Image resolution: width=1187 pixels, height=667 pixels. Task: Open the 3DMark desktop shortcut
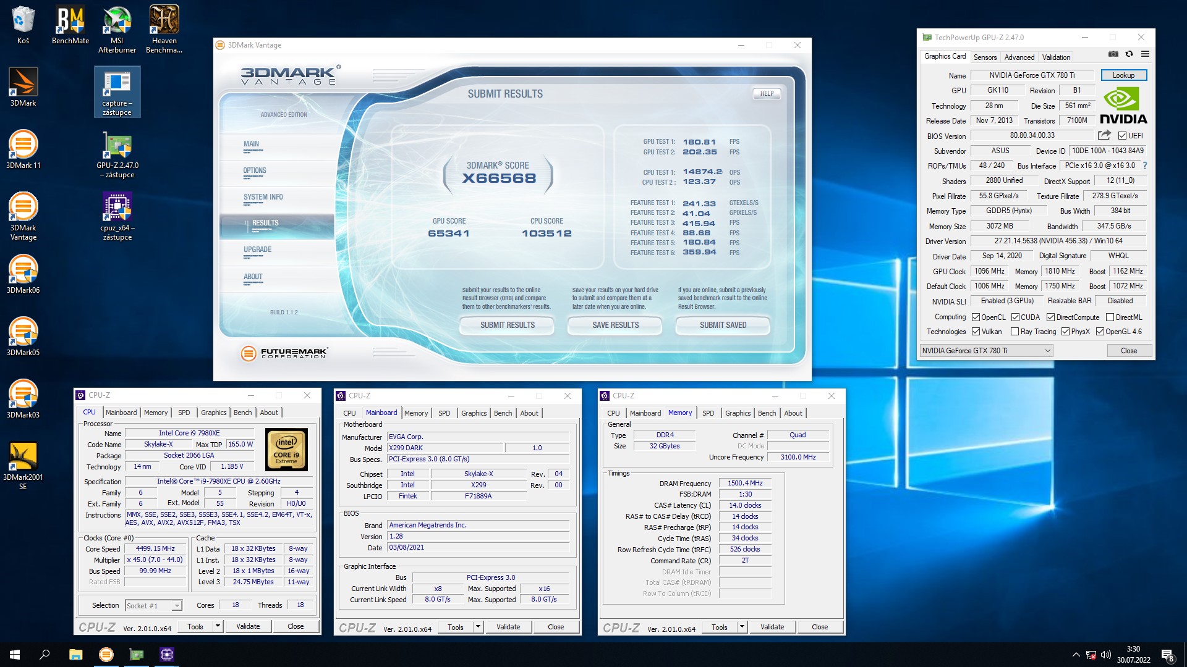pyautogui.click(x=23, y=87)
